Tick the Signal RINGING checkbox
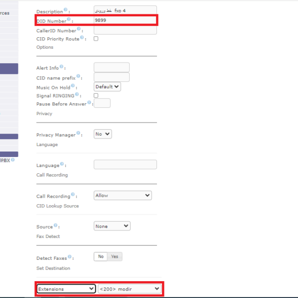The height and width of the screenshot is (298, 298). coord(96,95)
